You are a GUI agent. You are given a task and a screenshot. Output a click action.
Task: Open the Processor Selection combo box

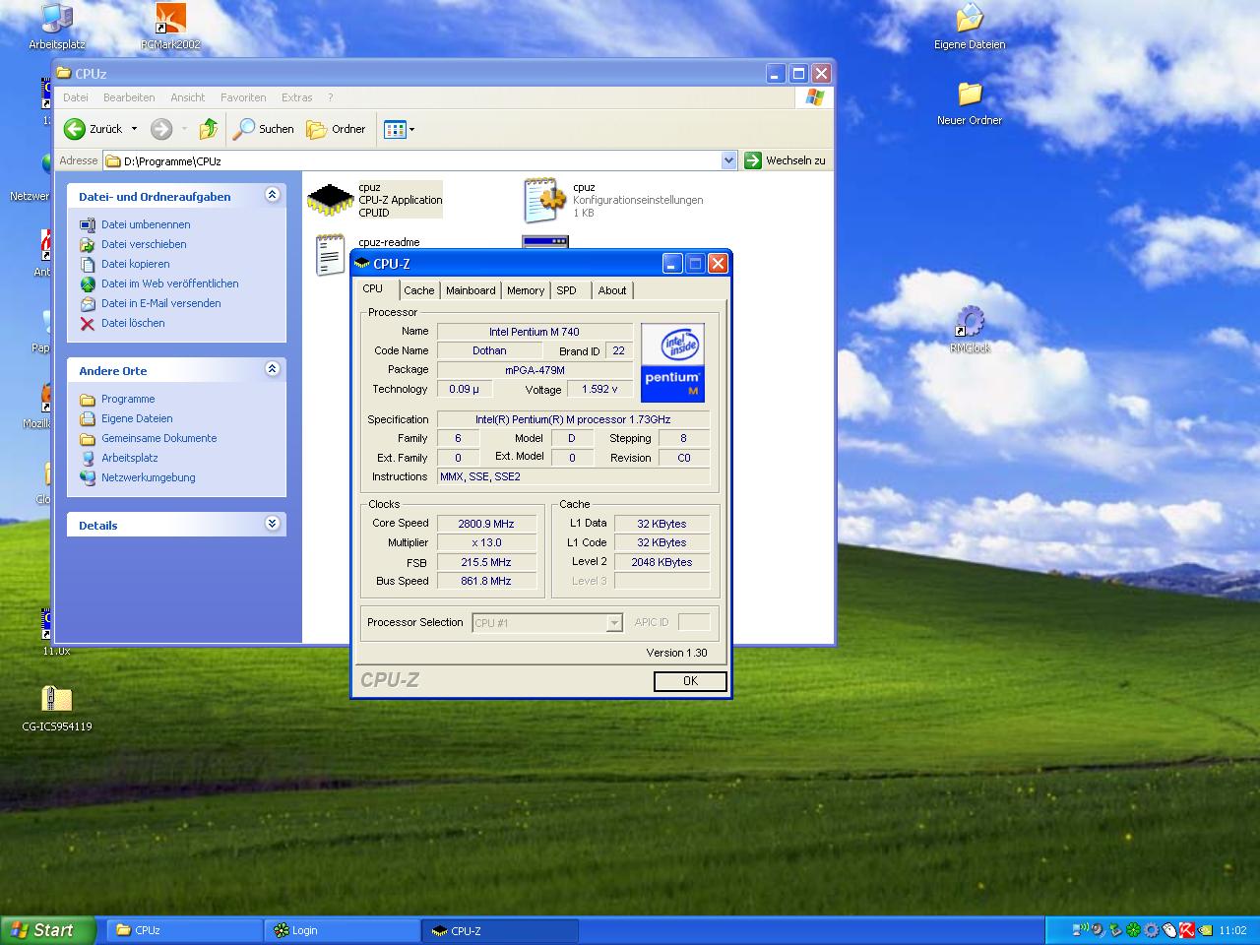click(x=547, y=622)
